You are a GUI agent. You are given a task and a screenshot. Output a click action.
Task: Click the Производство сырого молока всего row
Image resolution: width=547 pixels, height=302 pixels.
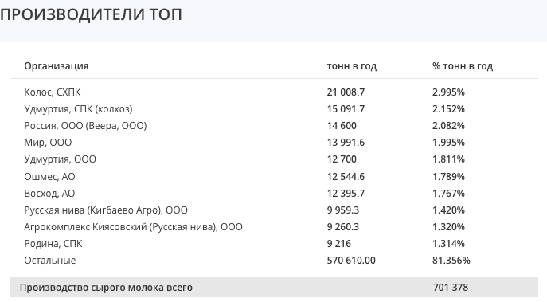click(274, 288)
